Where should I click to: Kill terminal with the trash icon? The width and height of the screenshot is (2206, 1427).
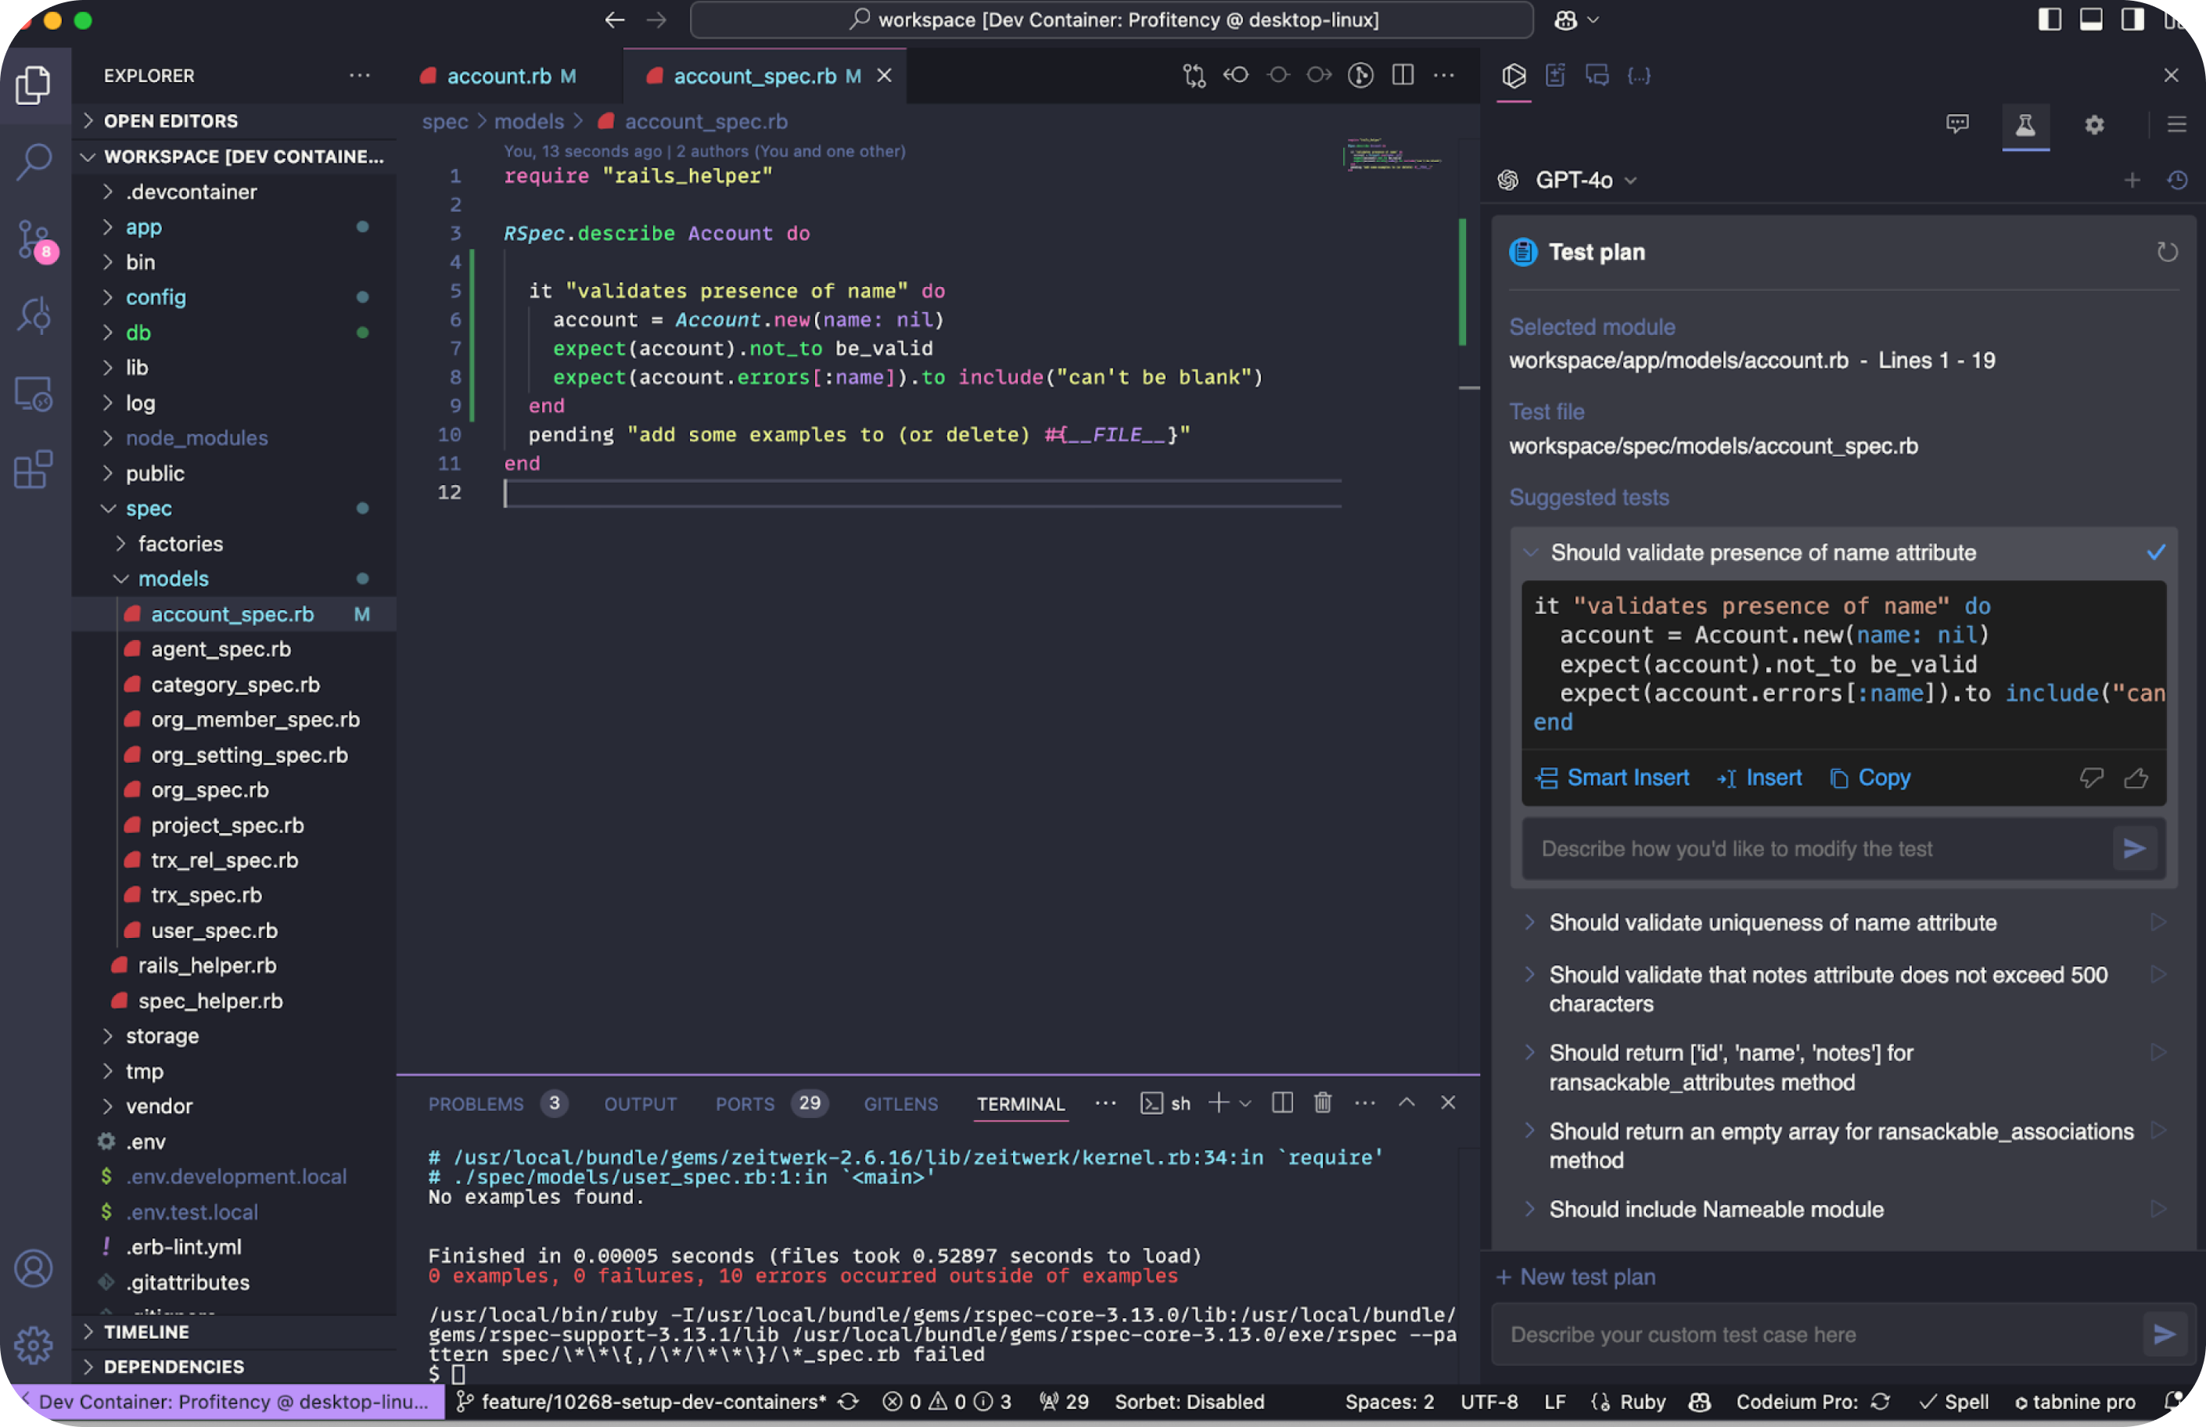[1322, 1102]
